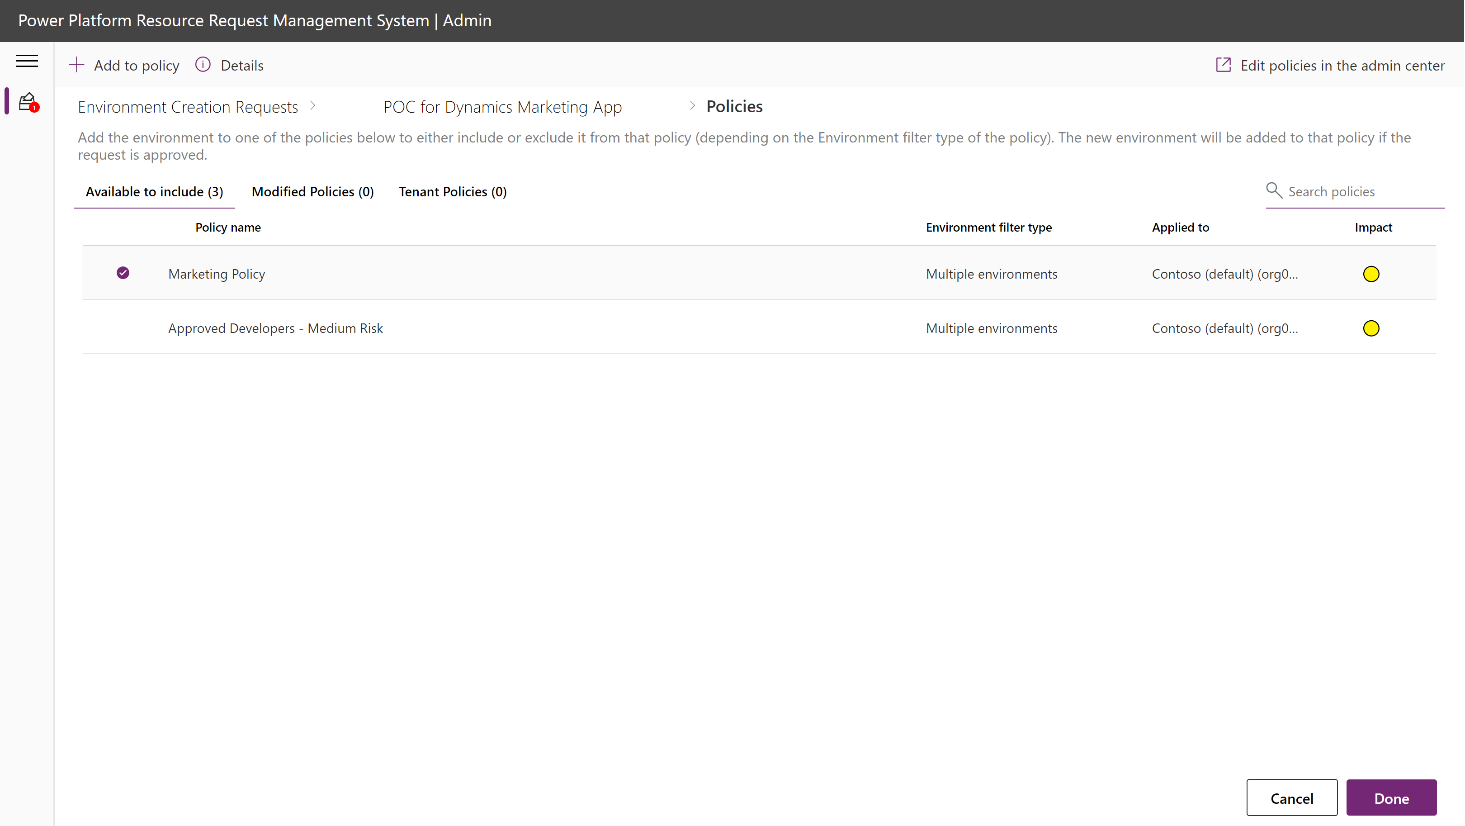The width and height of the screenshot is (1465, 826).
Task: Click the Impact yellow indicator for Marketing Policy
Action: tap(1371, 274)
